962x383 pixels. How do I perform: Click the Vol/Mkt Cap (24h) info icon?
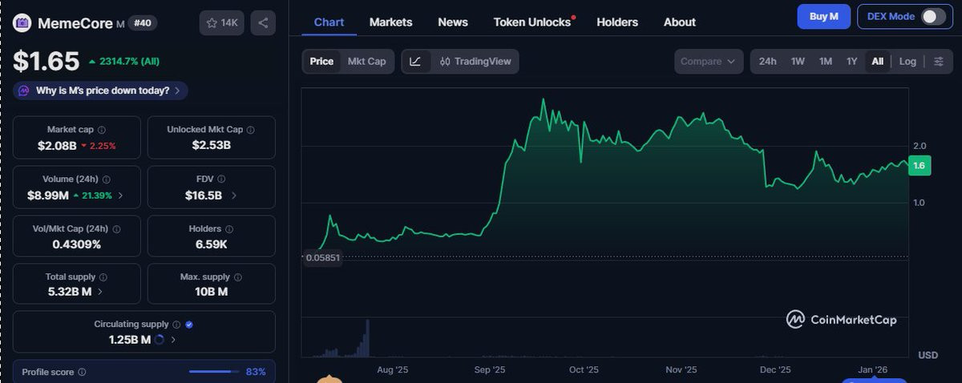click(x=115, y=228)
